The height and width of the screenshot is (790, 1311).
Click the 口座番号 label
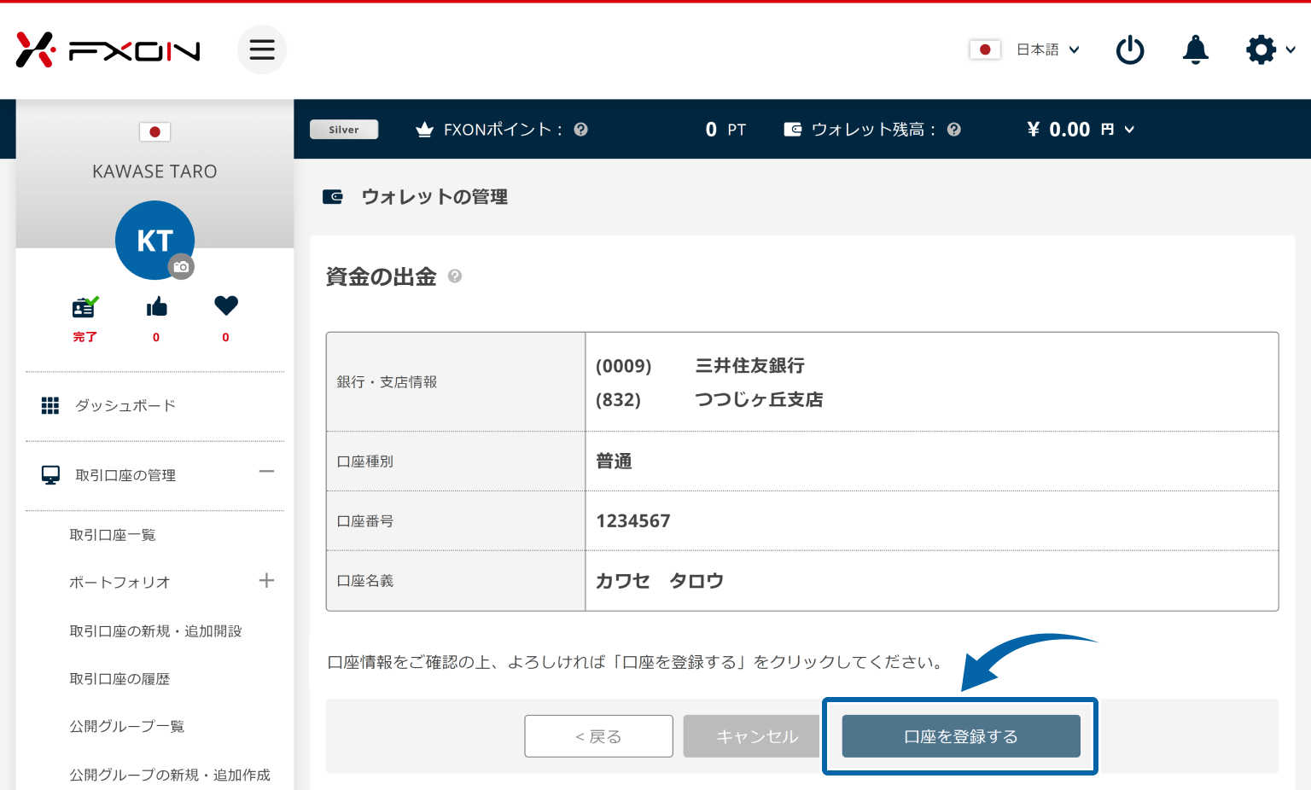pyautogui.click(x=365, y=521)
